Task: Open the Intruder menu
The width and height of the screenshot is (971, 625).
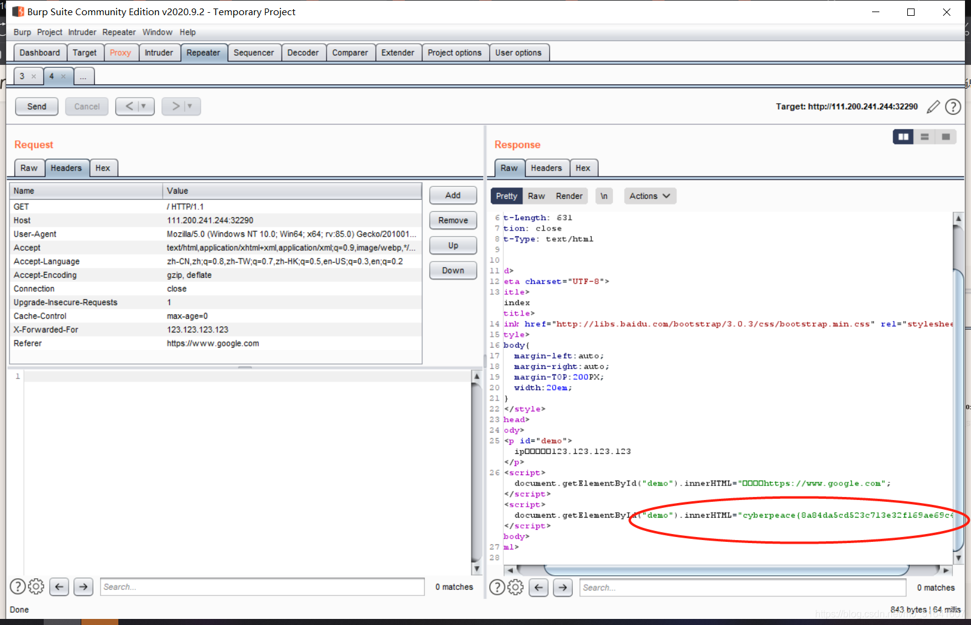Action: [x=82, y=32]
